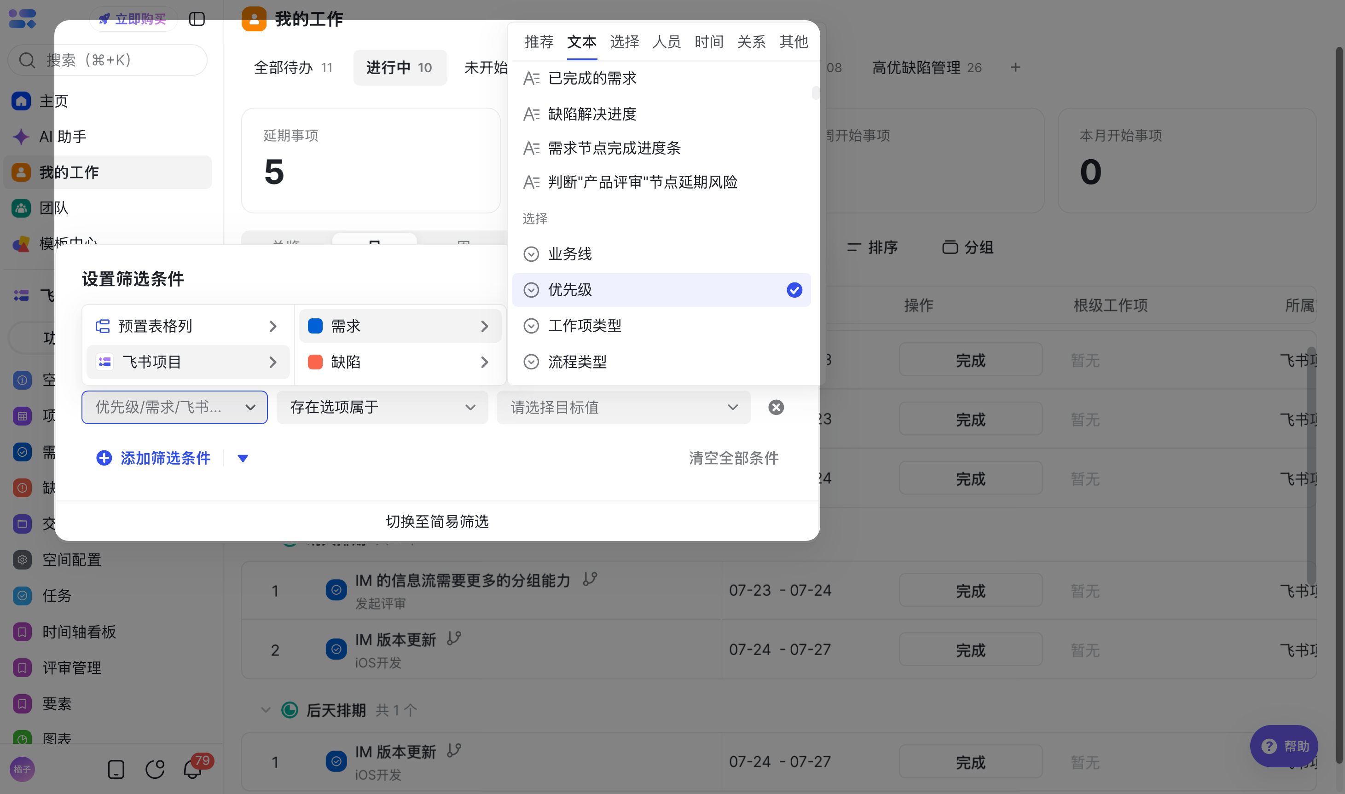Select 我的工作 in the sidebar

point(107,173)
